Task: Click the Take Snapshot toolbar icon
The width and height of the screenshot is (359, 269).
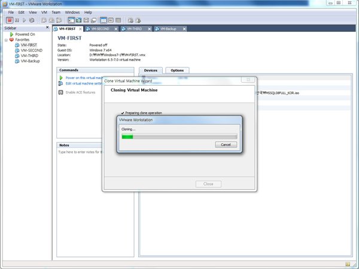Action: click(44, 20)
